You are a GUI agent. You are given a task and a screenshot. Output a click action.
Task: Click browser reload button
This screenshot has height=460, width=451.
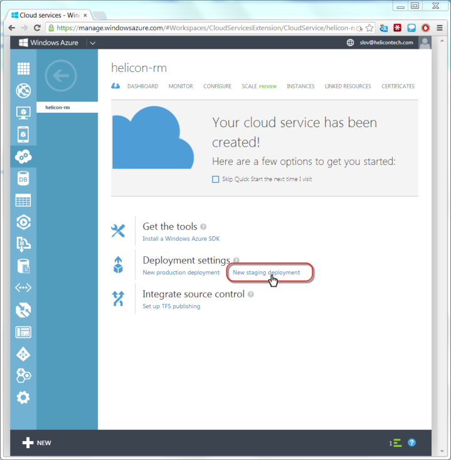point(37,28)
